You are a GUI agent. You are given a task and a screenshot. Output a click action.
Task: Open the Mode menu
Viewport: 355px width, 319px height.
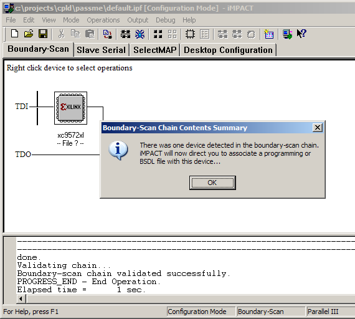[71, 20]
